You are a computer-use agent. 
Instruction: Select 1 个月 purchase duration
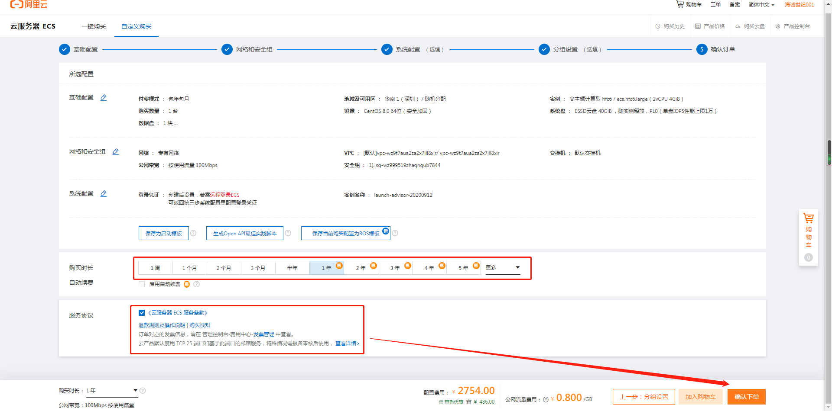pyautogui.click(x=190, y=268)
